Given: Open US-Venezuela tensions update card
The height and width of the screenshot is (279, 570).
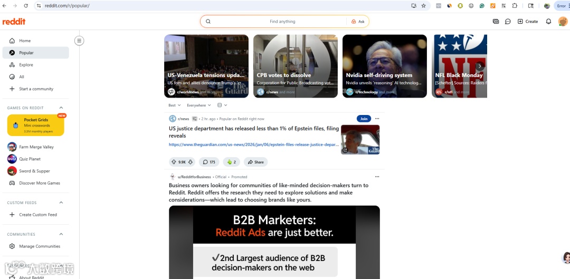Looking at the screenshot, I should pyautogui.click(x=206, y=66).
